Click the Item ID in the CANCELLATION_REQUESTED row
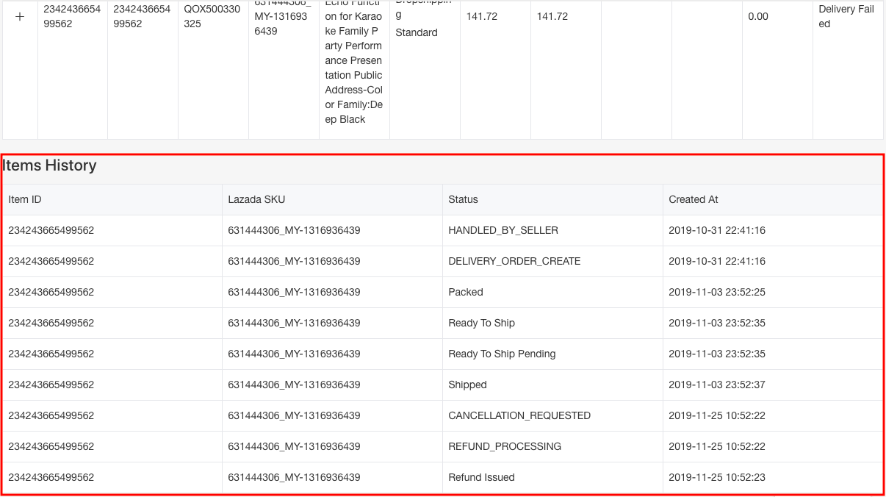The image size is (886, 497). 51,415
